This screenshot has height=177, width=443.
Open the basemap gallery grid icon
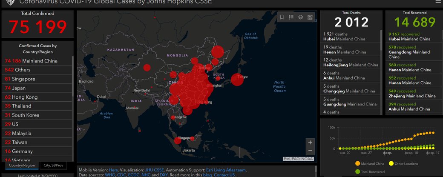(x=310, y=17)
